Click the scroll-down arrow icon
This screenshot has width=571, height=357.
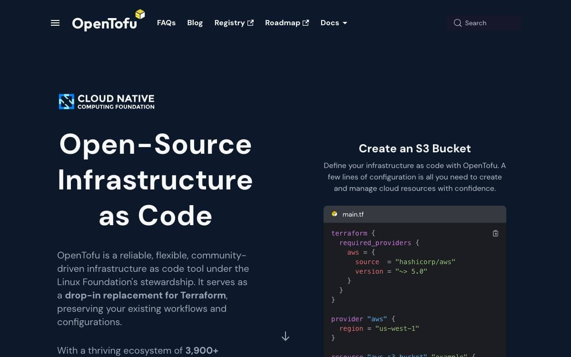click(x=285, y=337)
